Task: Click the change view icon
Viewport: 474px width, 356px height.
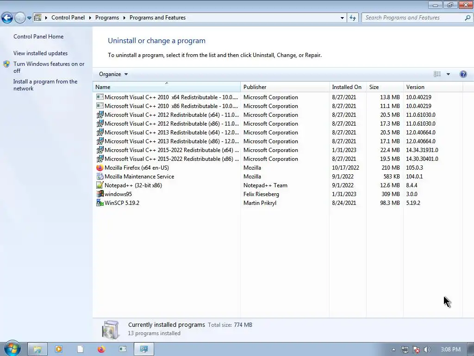Action: click(437, 74)
